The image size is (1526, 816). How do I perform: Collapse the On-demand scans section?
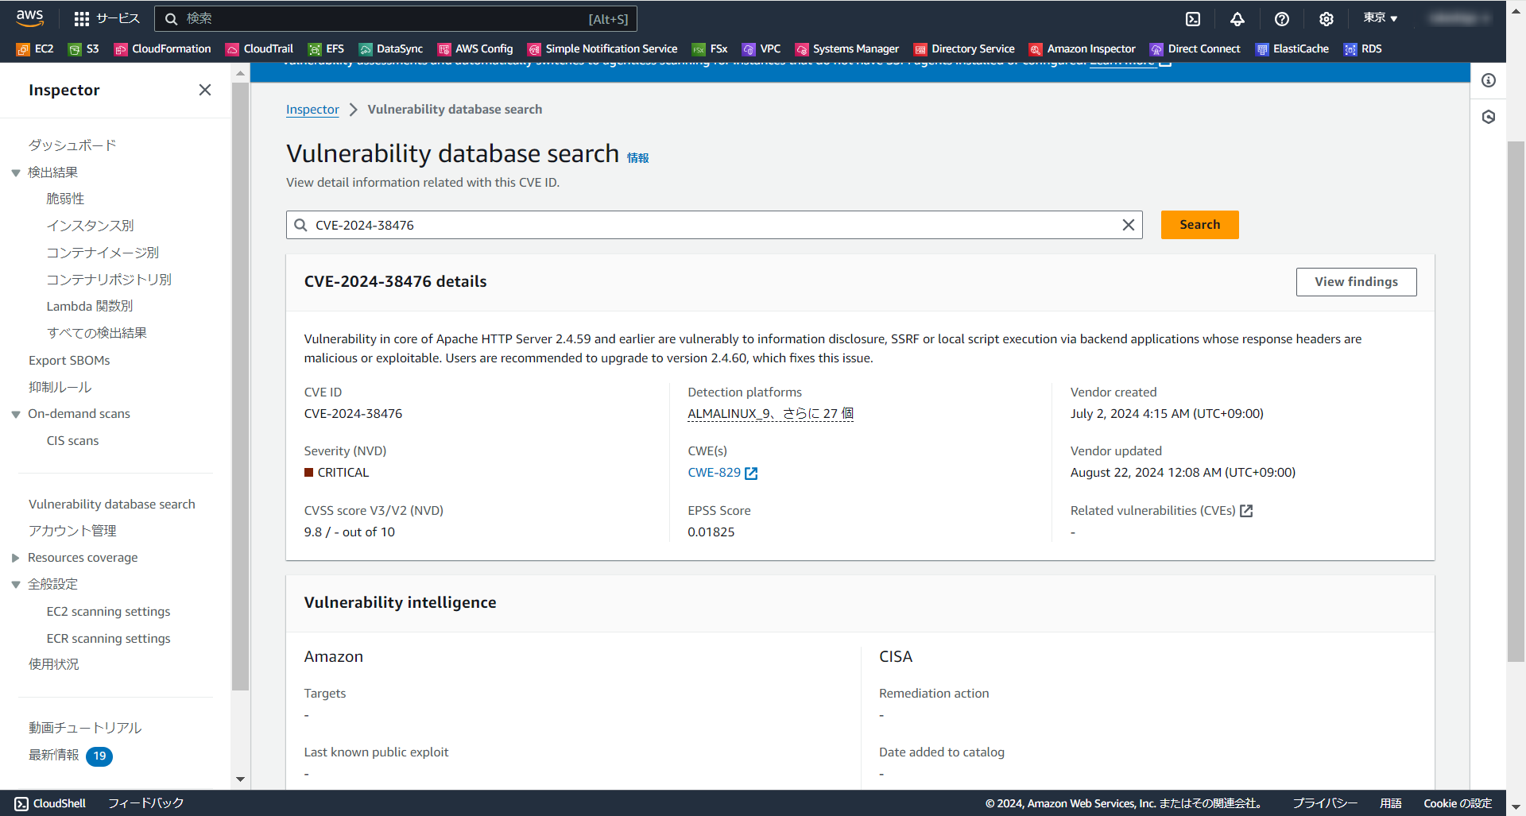point(16,414)
